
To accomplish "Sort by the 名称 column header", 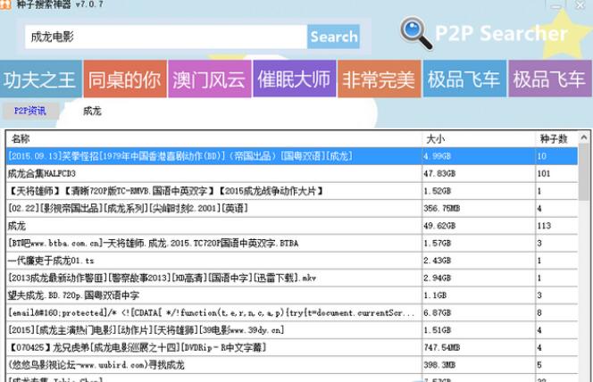I will pos(213,138).
